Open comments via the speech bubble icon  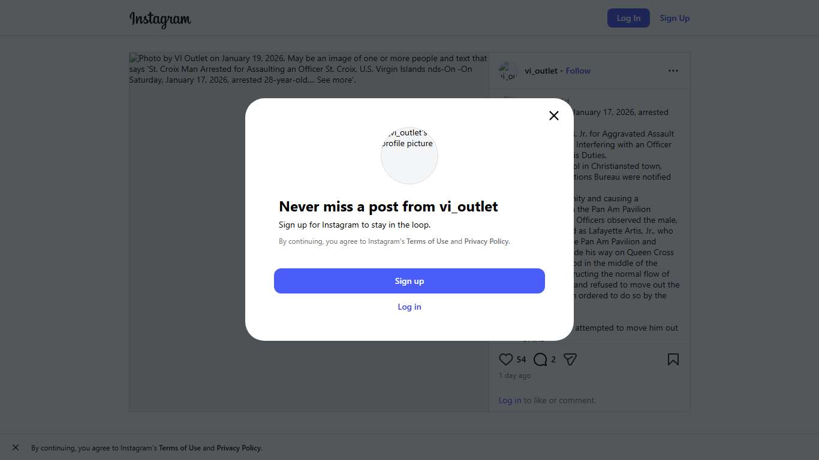tap(540, 359)
